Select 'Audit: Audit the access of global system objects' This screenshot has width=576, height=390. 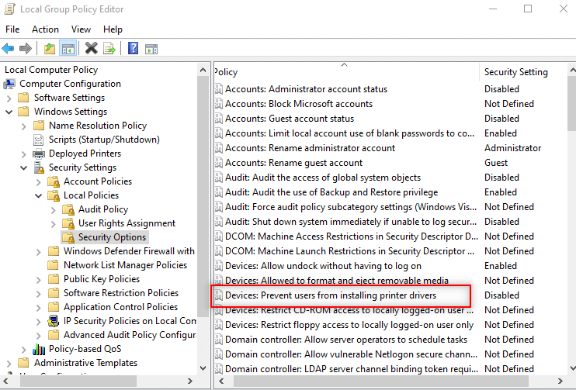pos(323,178)
